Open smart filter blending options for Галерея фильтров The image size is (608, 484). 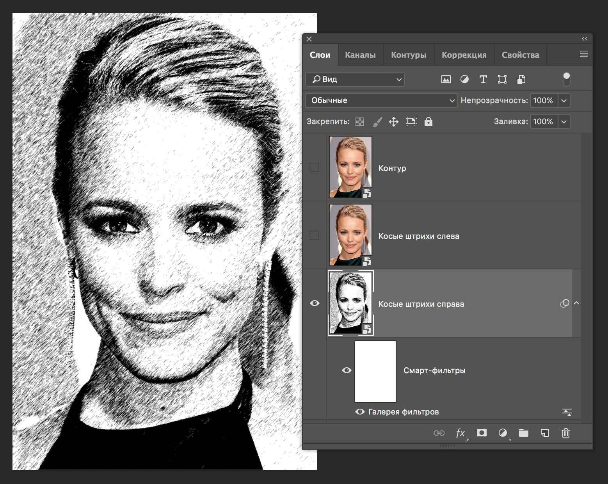click(567, 412)
